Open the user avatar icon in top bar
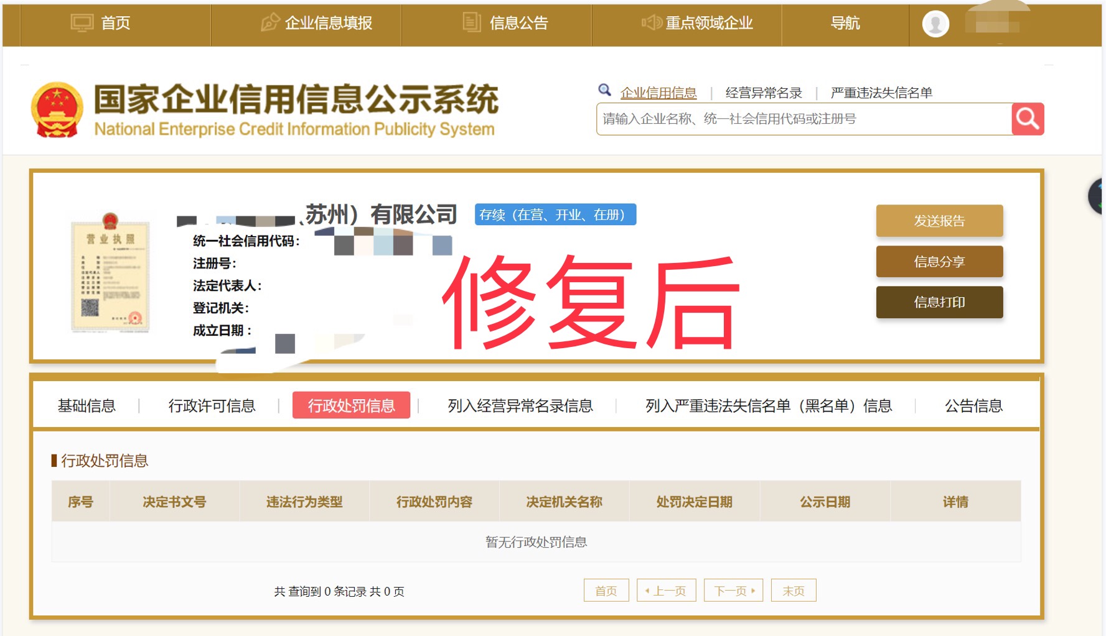1106x636 pixels. (934, 24)
